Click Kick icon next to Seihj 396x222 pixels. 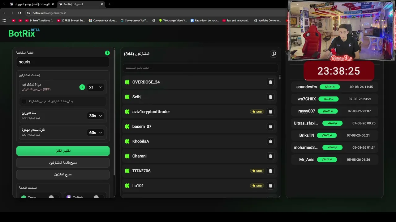tap(127, 97)
